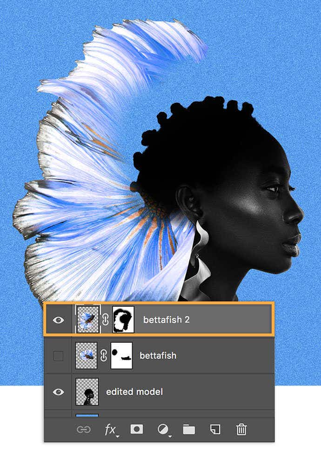Create new fill or adjustment layer
Image resolution: width=321 pixels, height=454 pixels.
point(164,430)
